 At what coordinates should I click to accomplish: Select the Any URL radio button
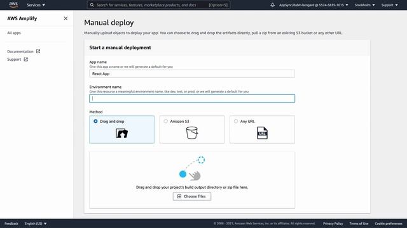(x=236, y=121)
